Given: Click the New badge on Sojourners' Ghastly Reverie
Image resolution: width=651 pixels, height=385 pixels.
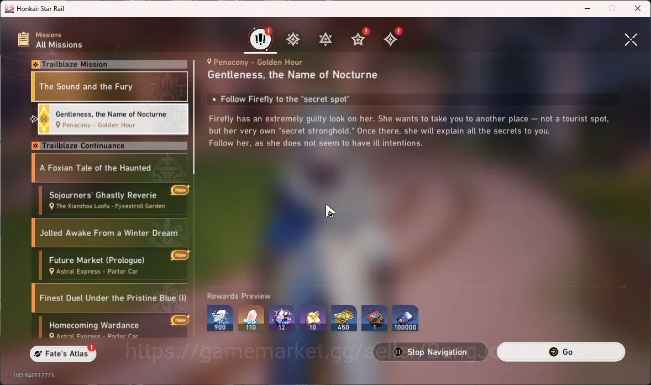Looking at the screenshot, I should (x=180, y=190).
